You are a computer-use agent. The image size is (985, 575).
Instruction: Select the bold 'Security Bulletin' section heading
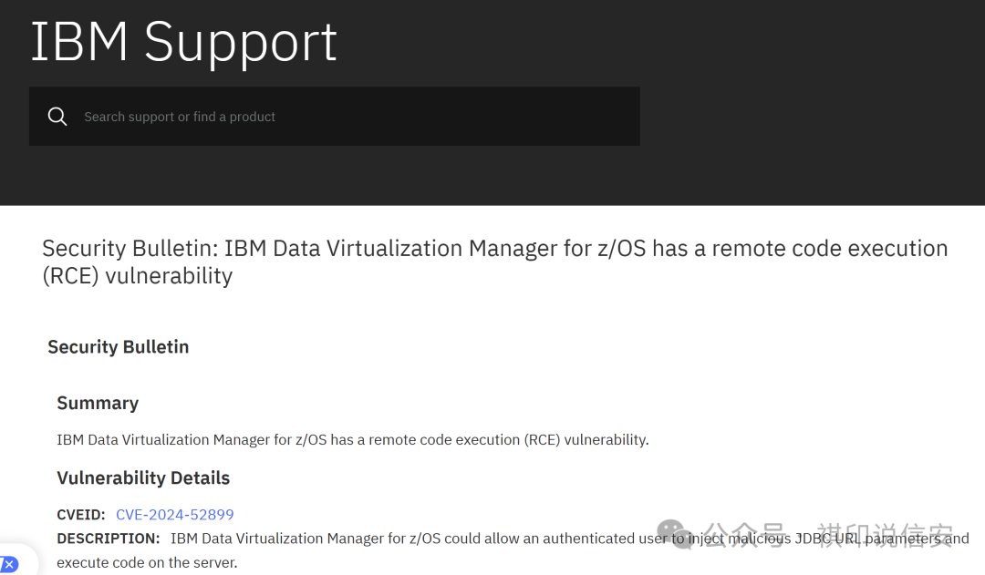click(x=119, y=347)
